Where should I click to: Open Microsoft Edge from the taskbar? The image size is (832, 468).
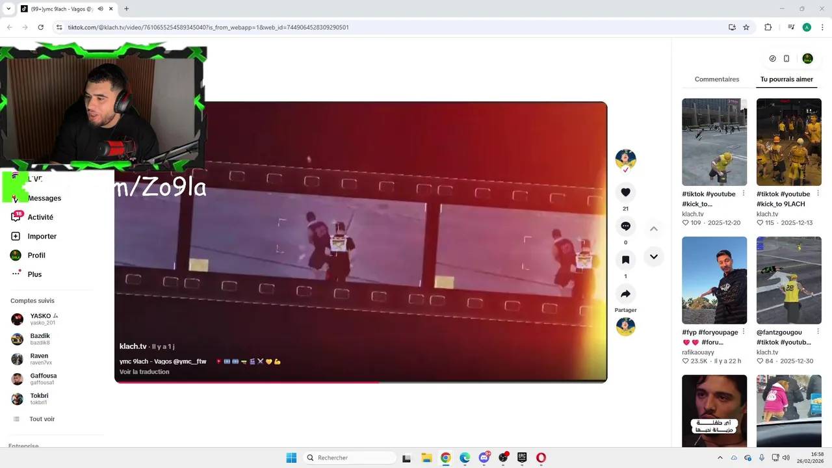pos(465,458)
